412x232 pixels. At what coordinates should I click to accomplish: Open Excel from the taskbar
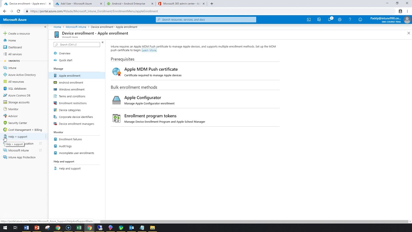79,228
